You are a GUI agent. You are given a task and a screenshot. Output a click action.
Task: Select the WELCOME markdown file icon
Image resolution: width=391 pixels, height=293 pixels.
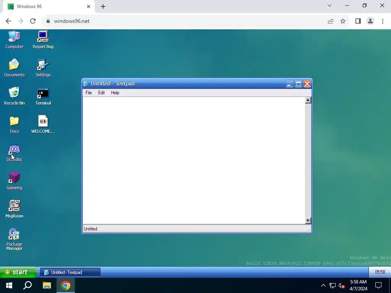pos(43,124)
